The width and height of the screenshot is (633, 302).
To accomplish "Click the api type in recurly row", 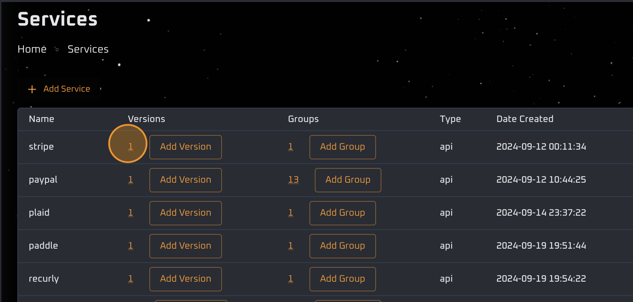I will [x=446, y=279].
